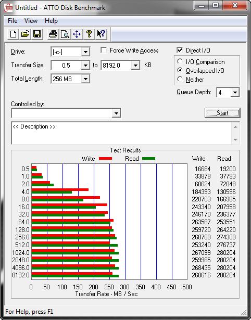Click write value 16684
251x320 pixels.
pos(203,169)
